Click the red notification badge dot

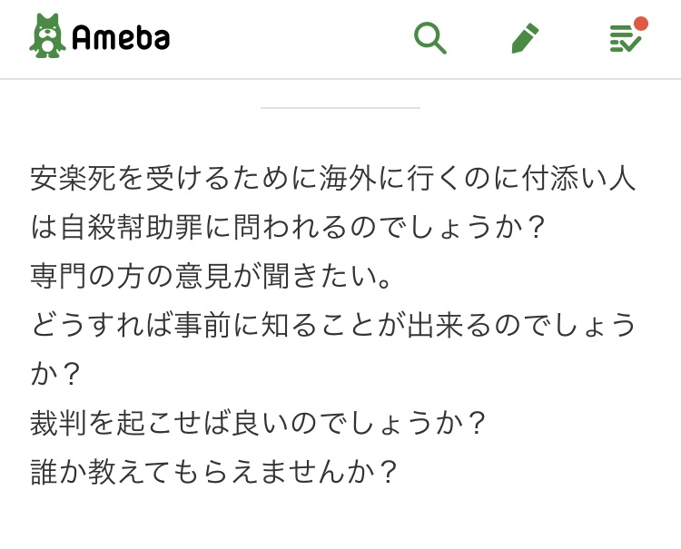pos(641,24)
